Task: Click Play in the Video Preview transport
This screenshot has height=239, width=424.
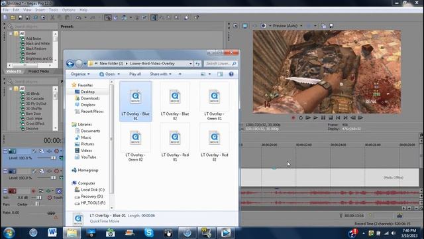Action: 315,118
